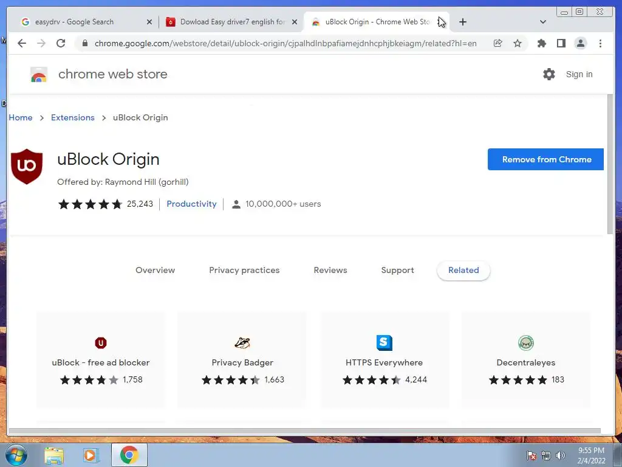Go to Home breadcrumb

point(21,117)
